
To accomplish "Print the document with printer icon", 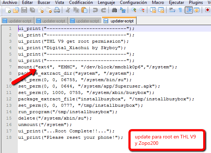I will point(57,10).
